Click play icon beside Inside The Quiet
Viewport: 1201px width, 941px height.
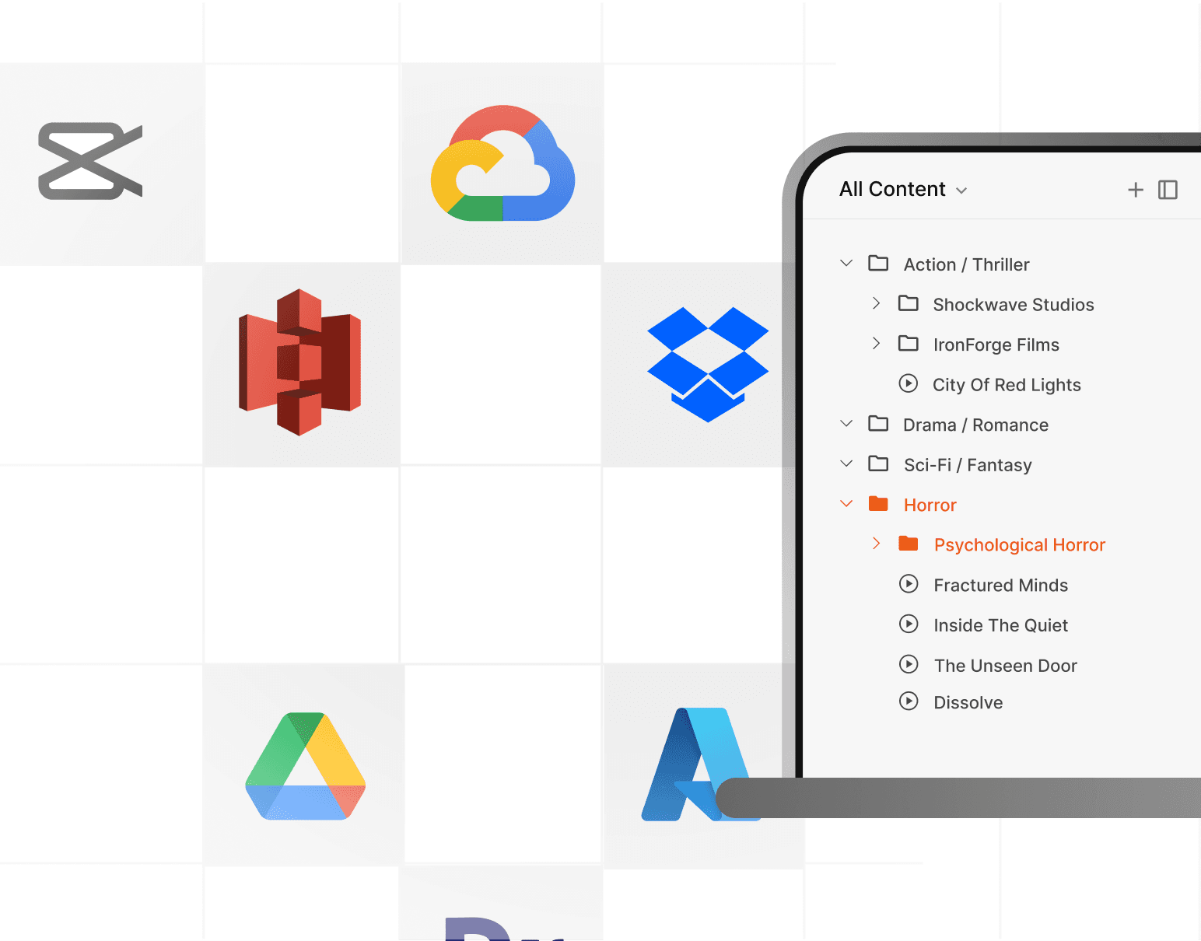tap(909, 624)
